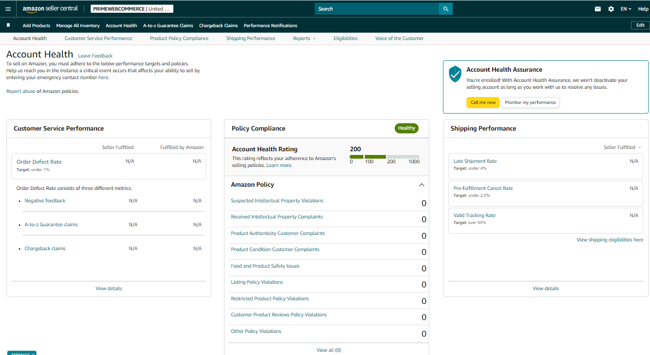Open the Late Shipment Rate metric
Screen dimensions: 650x355
coord(475,161)
